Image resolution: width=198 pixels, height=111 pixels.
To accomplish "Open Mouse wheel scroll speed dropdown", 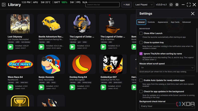I will coord(167,68).
